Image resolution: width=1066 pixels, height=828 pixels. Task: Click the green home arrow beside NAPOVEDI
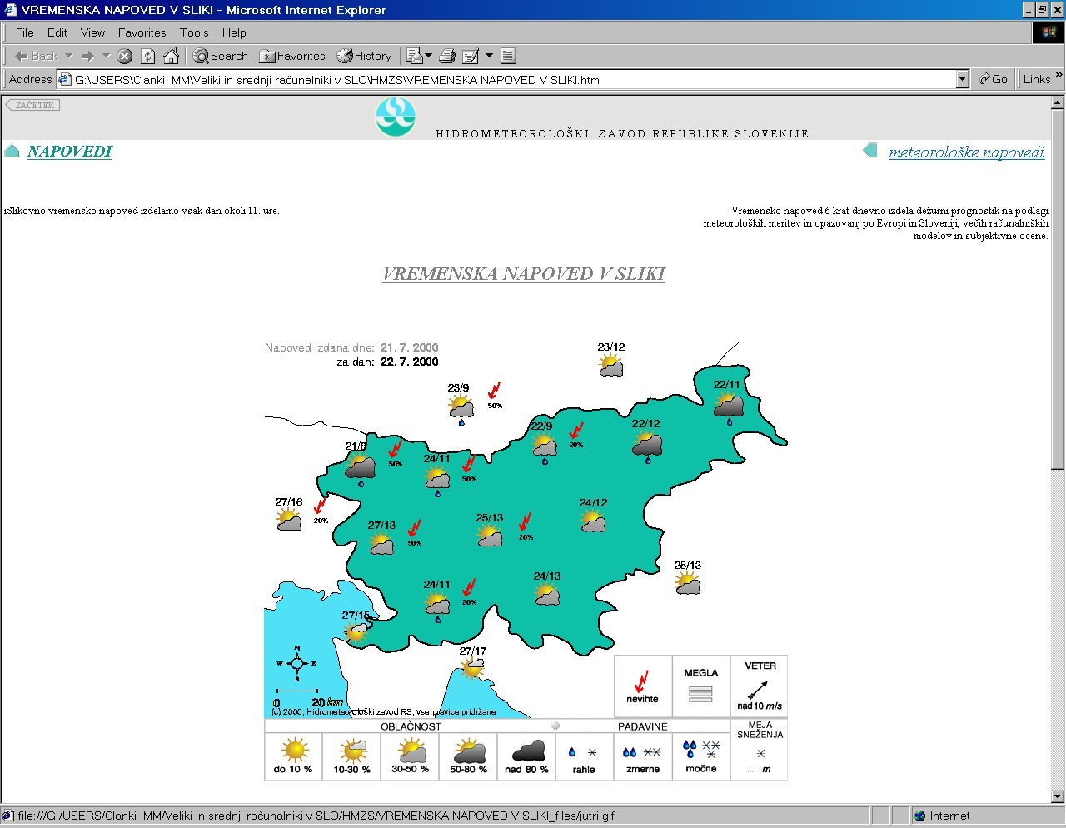click(12, 151)
